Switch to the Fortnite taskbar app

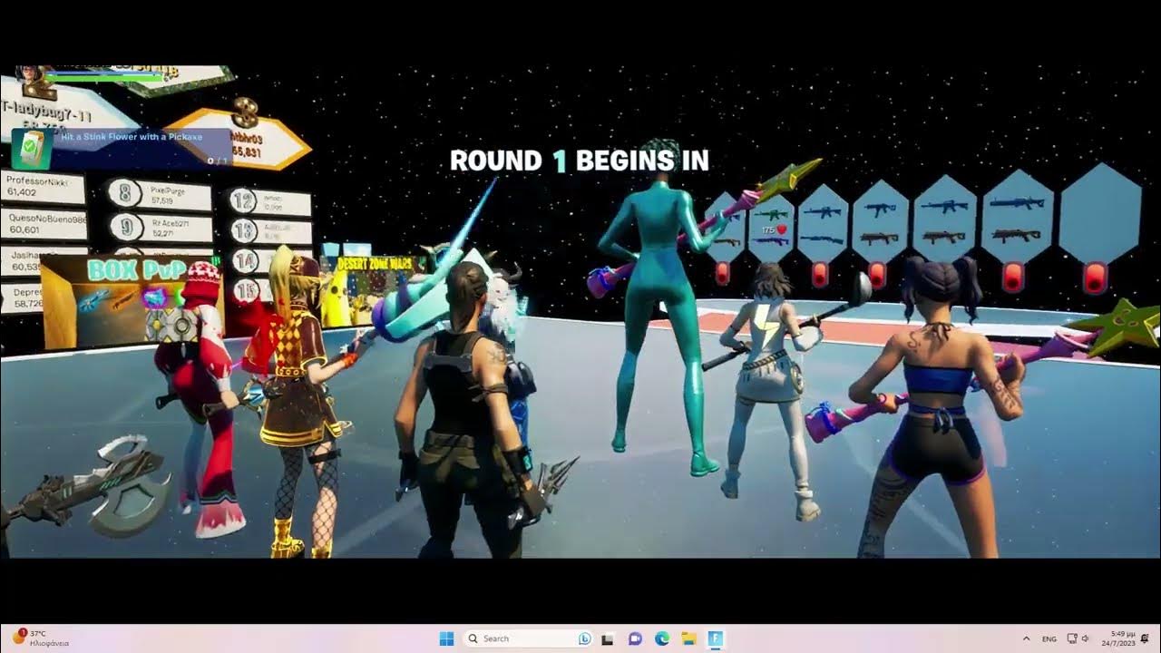point(715,638)
